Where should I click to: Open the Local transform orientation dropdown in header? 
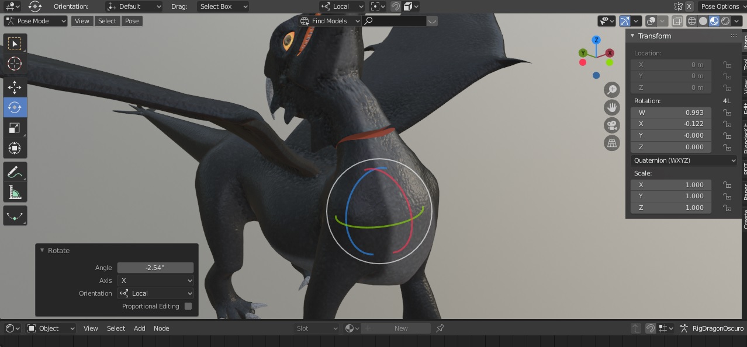pos(342,6)
